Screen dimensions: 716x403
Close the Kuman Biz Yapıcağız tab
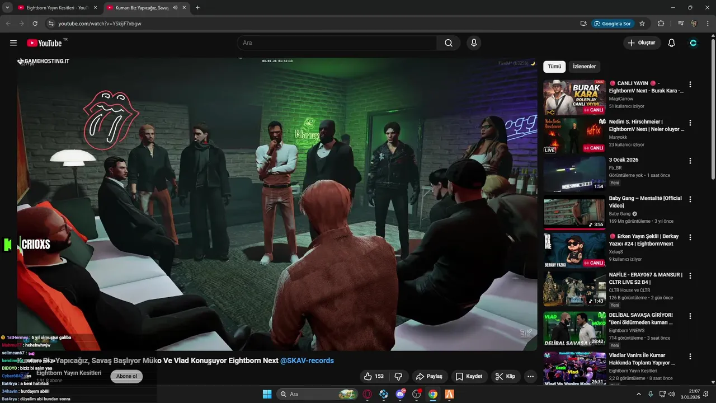click(184, 8)
